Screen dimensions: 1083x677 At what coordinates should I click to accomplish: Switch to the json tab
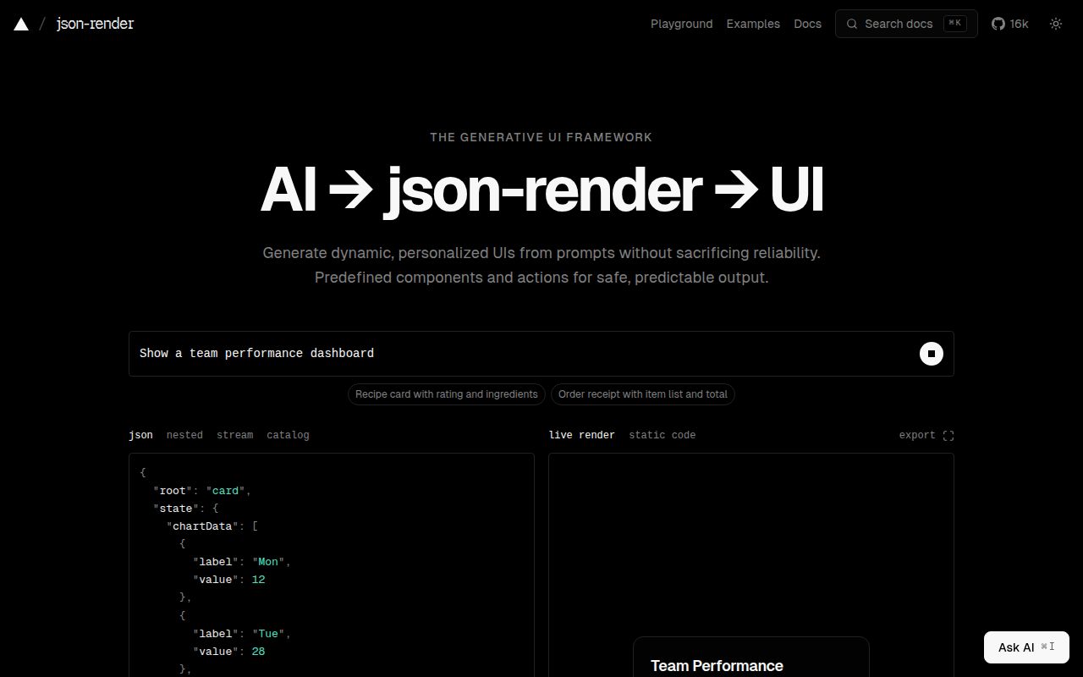click(x=140, y=435)
